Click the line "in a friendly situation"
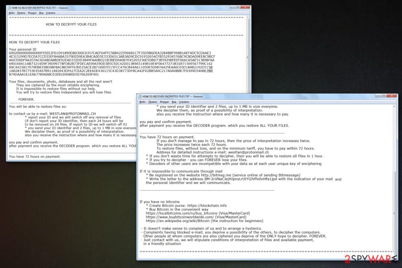This screenshot has width=402, height=268. pyautogui.click(x=162, y=244)
